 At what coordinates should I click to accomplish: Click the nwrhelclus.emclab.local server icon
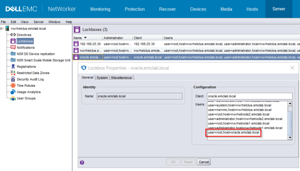[7, 28]
